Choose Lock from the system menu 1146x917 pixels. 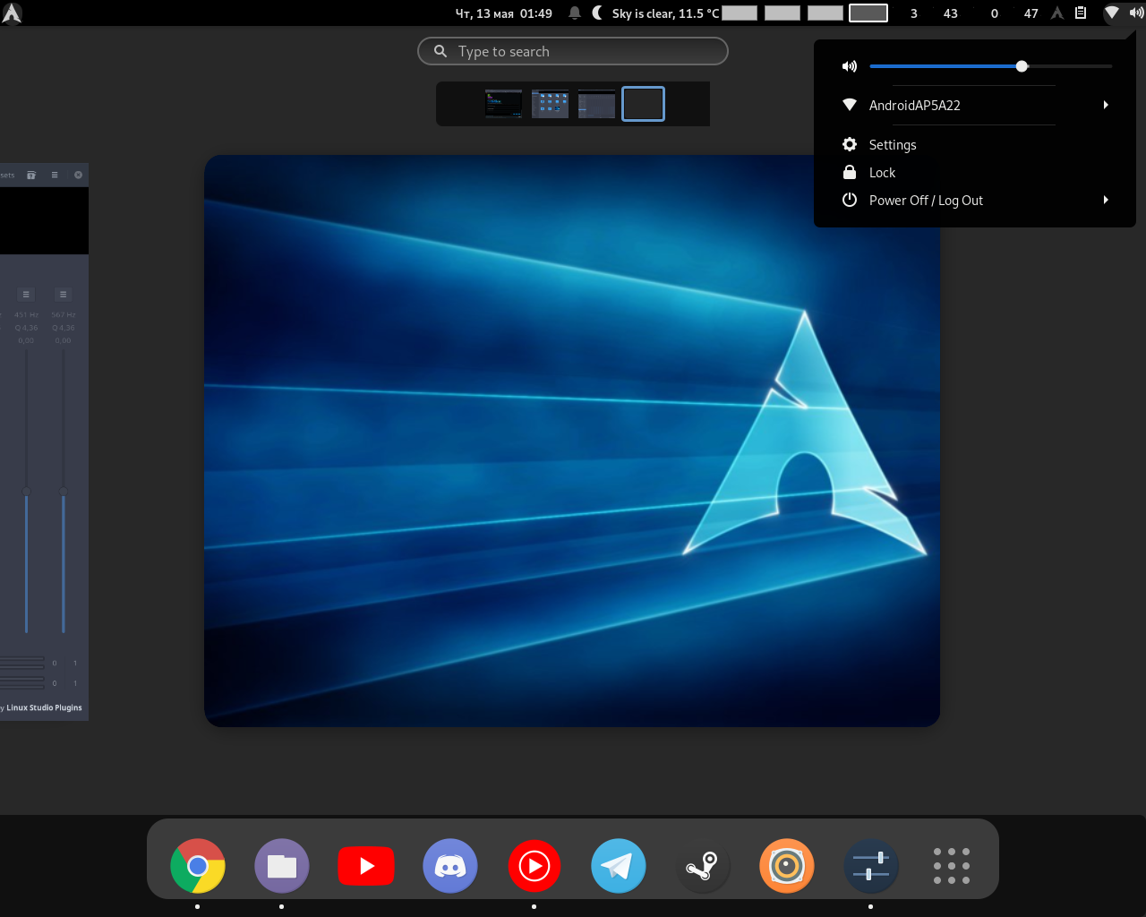pos(975,172)
